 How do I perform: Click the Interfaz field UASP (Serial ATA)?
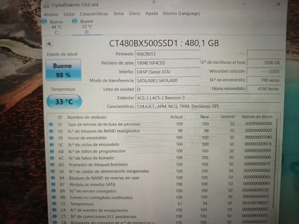(167, 72)
